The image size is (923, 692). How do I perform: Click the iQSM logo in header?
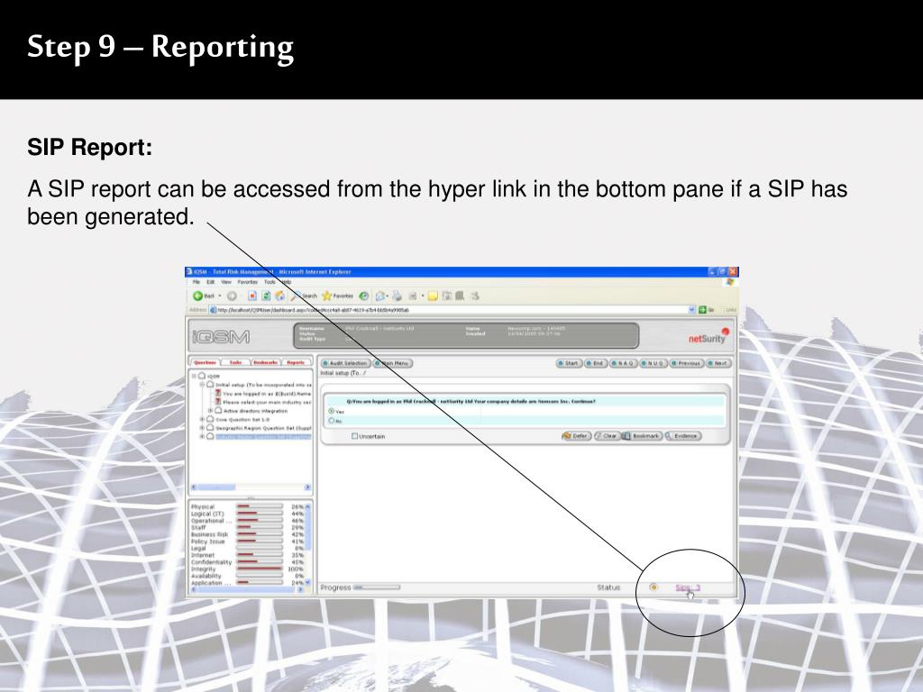coord(222,337)
